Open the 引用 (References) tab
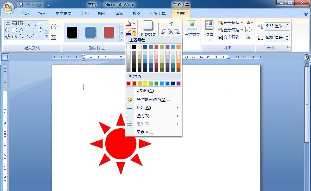The width and height of the screenshot is (311, 191). 85,13
